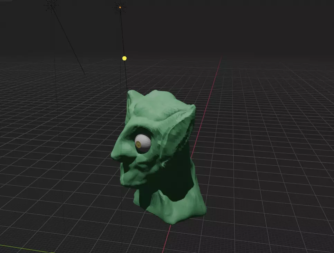The height and width of the screenshot is (253, 334).
Task: Click the yellow dot on the light's line
Action: tap(124, 58)
